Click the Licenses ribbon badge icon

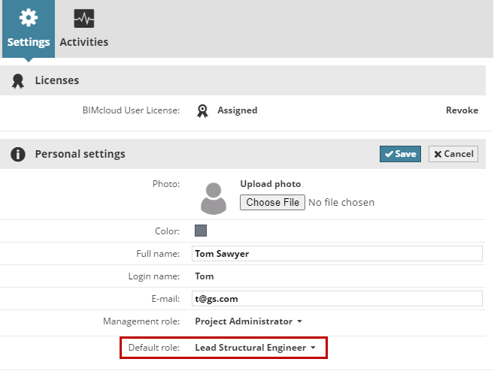pos(18,80)
